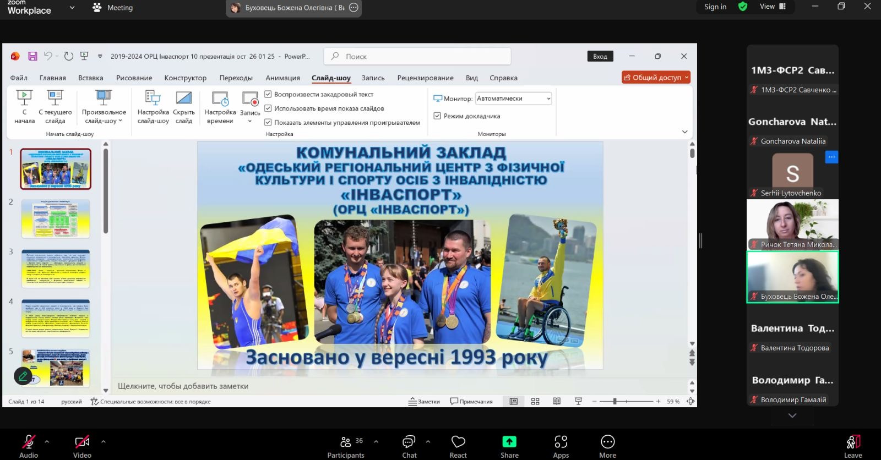This screenshot has width=881, height=460.
Task: Switch to Design (Конструктор) tab
Action: click(185, 78)
